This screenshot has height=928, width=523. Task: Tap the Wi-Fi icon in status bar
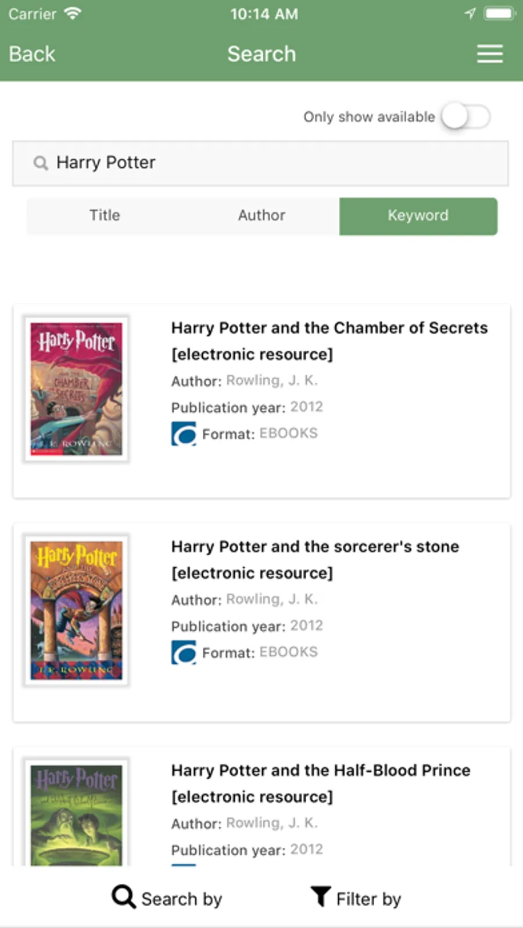click(x=73, y=13)
